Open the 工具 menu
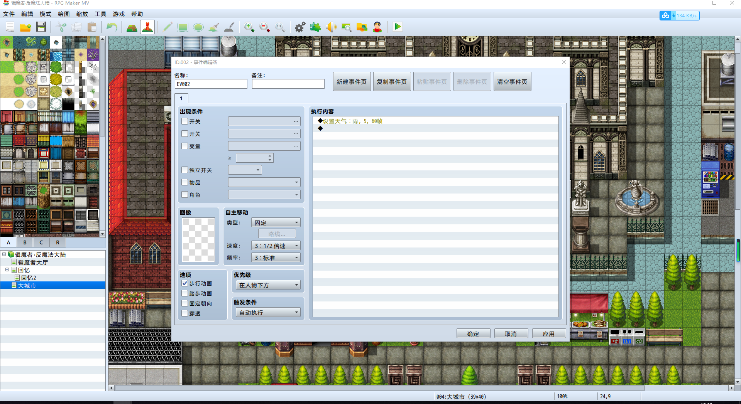Image resolution: width=741 pixels, height=404 pixels. 100,14
